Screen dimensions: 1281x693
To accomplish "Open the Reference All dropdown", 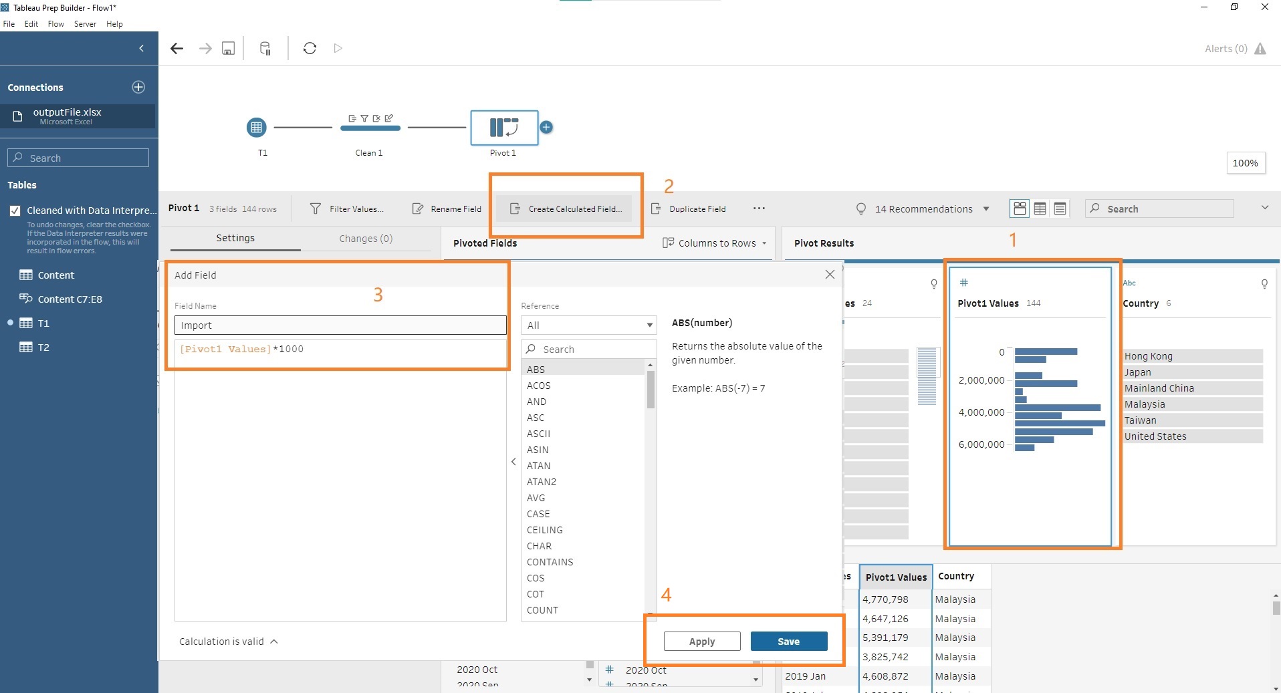I will [x=588, y=325].
